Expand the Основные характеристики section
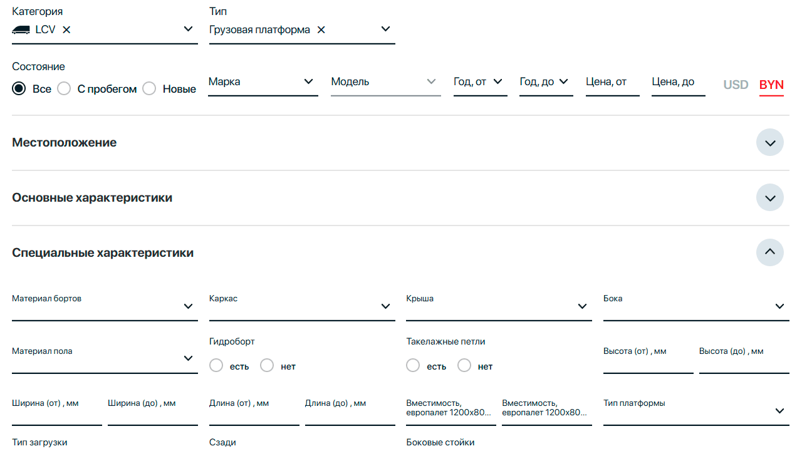The height and width of the screenshot is (451, 802). (769, 198)
